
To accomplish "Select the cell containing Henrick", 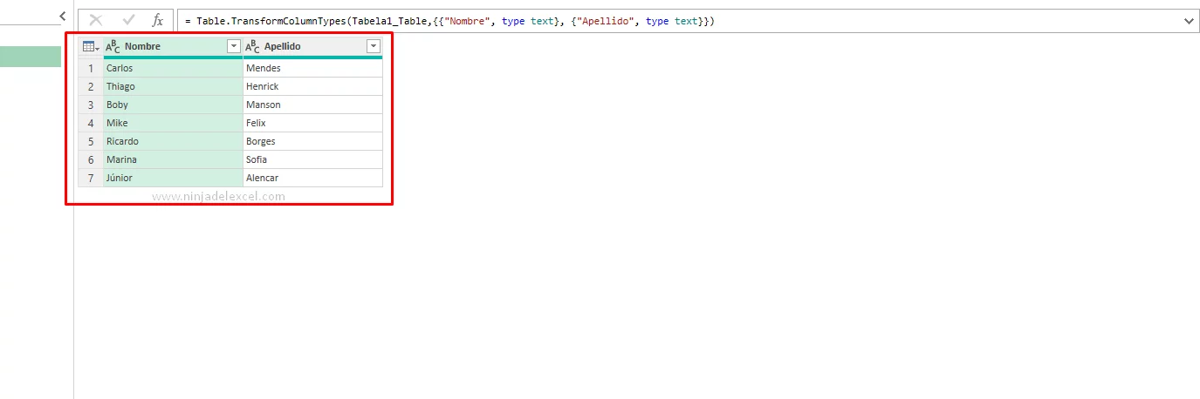I will click(x=312, y=86).
